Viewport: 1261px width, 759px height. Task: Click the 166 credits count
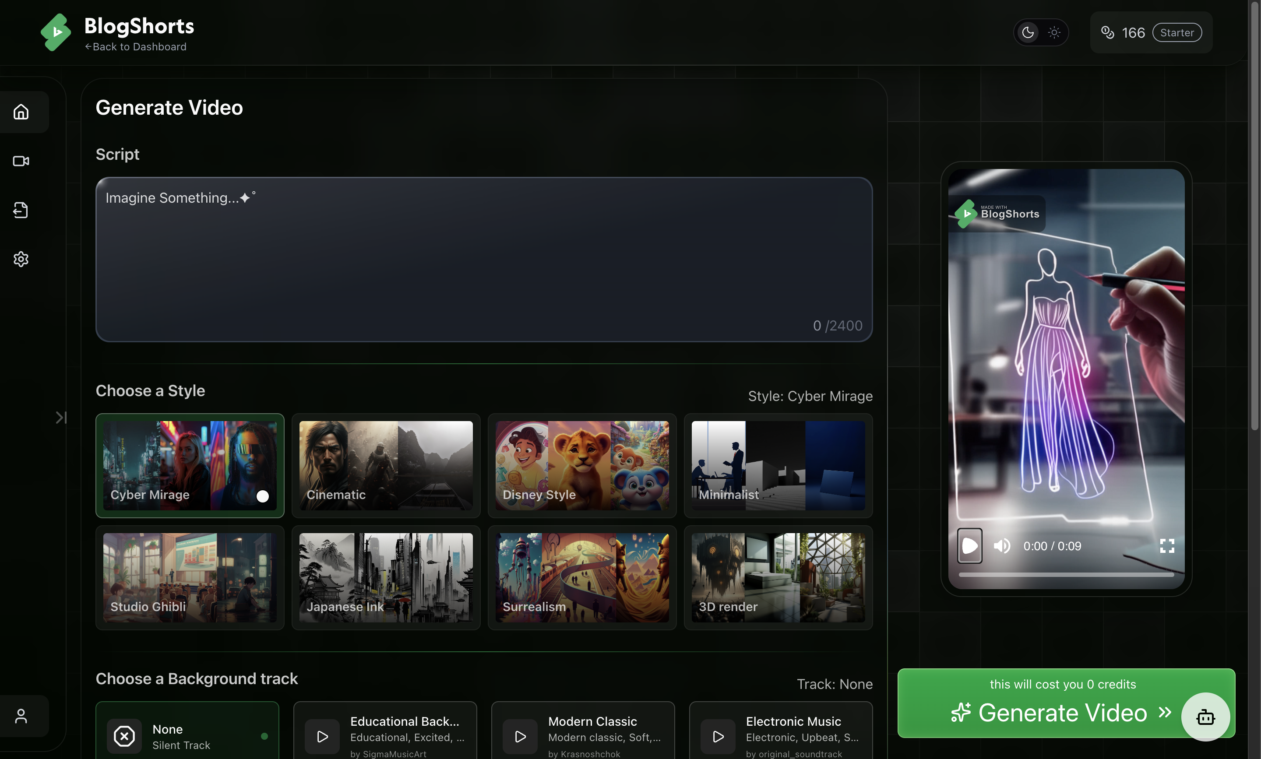[1133, 33]
